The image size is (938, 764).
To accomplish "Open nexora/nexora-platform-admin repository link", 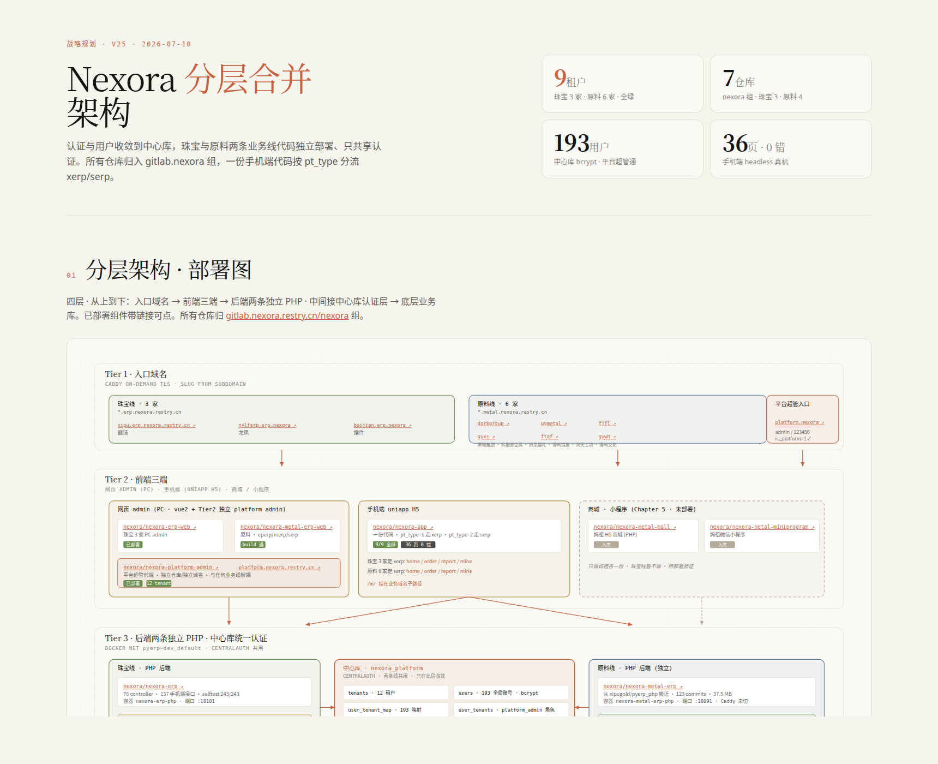I will (x=171, y=568).
